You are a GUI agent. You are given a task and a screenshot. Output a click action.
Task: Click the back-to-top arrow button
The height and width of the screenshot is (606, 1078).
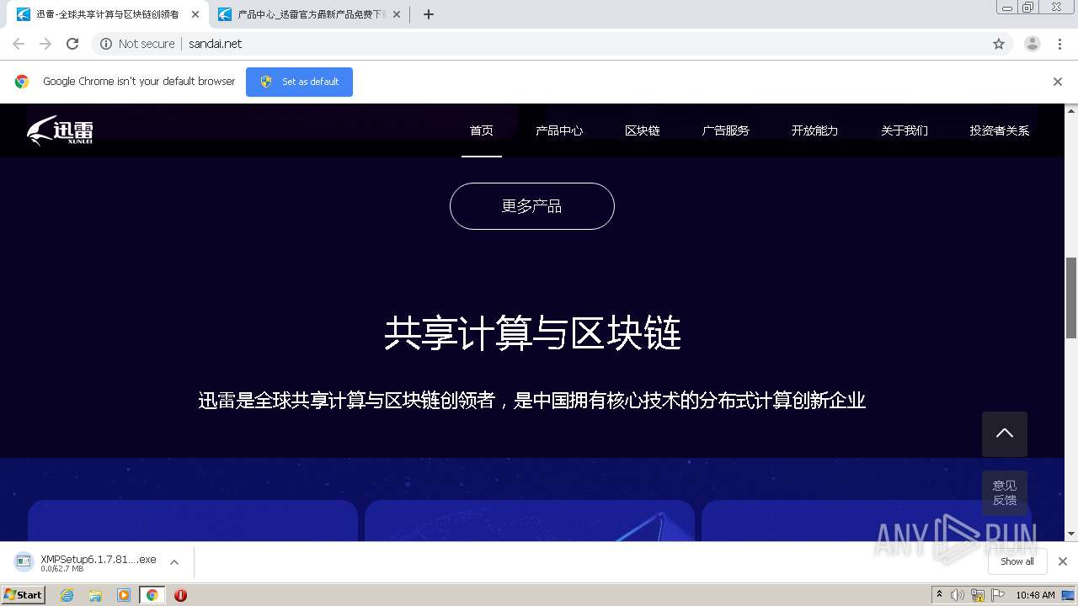click(x=1004, y=434)
